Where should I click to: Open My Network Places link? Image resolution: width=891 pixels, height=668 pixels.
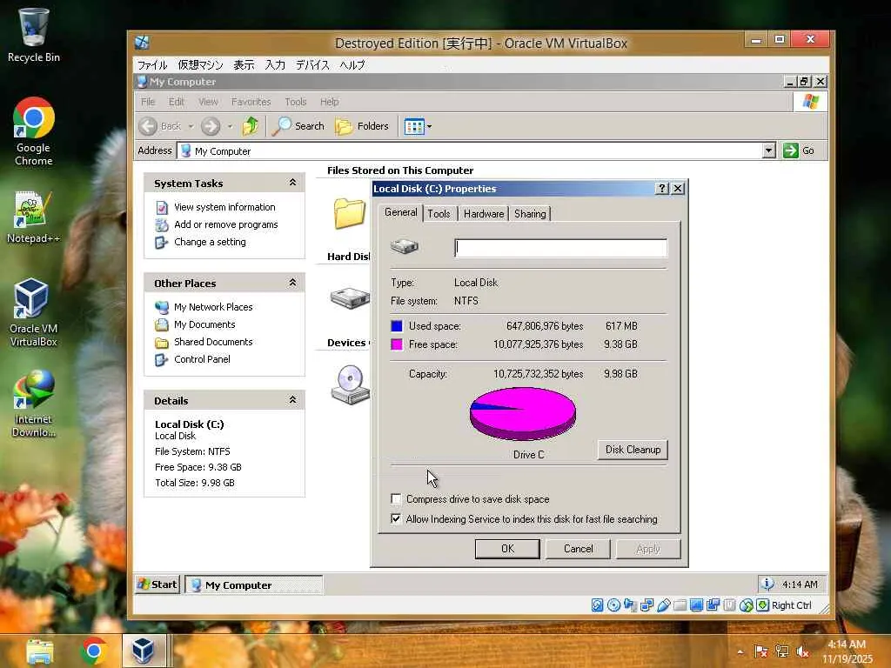coord(213,307)
